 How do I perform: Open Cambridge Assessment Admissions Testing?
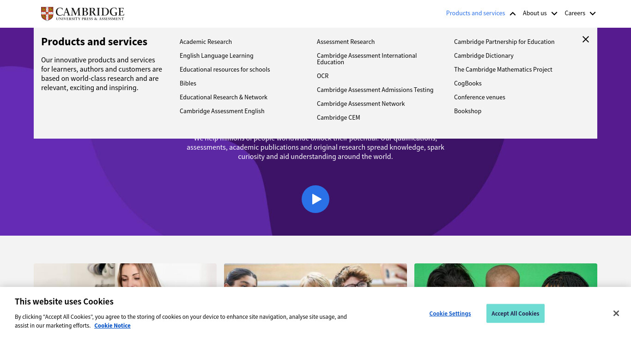click(x=375, y=90)
